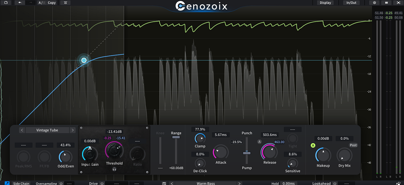This screenshot has height=185, width=404.
Task: Click the Sensitive knob
Action: coord(292,163)
